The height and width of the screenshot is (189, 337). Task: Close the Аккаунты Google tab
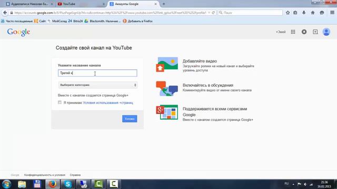point(156,4)
